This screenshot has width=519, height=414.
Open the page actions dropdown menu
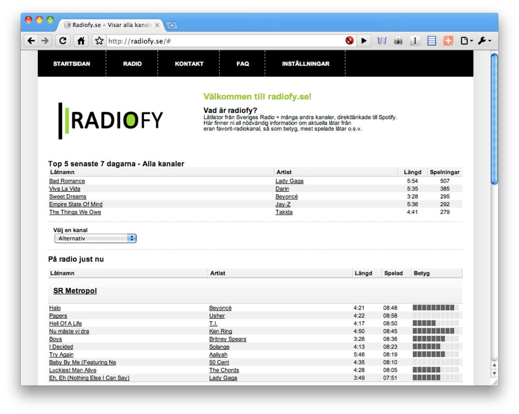click(465, 41)
